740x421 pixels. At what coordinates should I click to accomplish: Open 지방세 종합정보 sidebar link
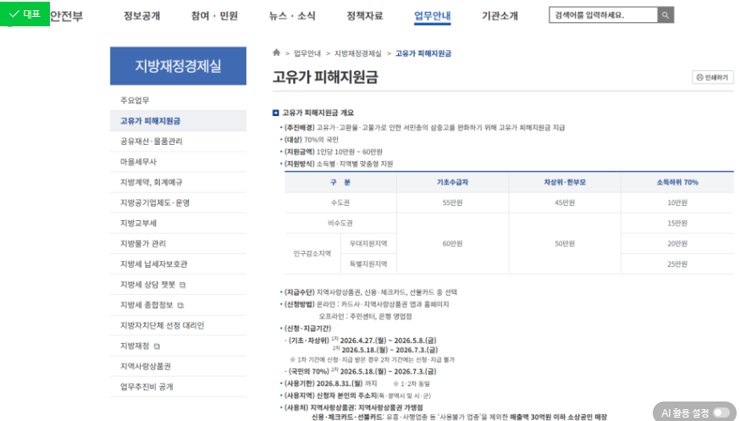click(146, 305)
